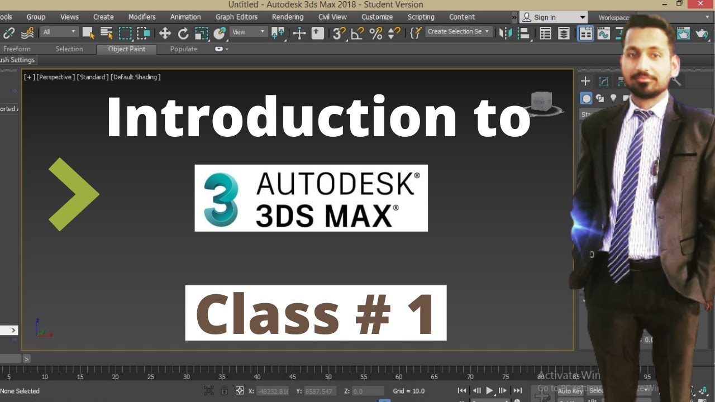Open the Rendering menu
The height and width of the screenshot is (402, 715).
click(288, 17)
